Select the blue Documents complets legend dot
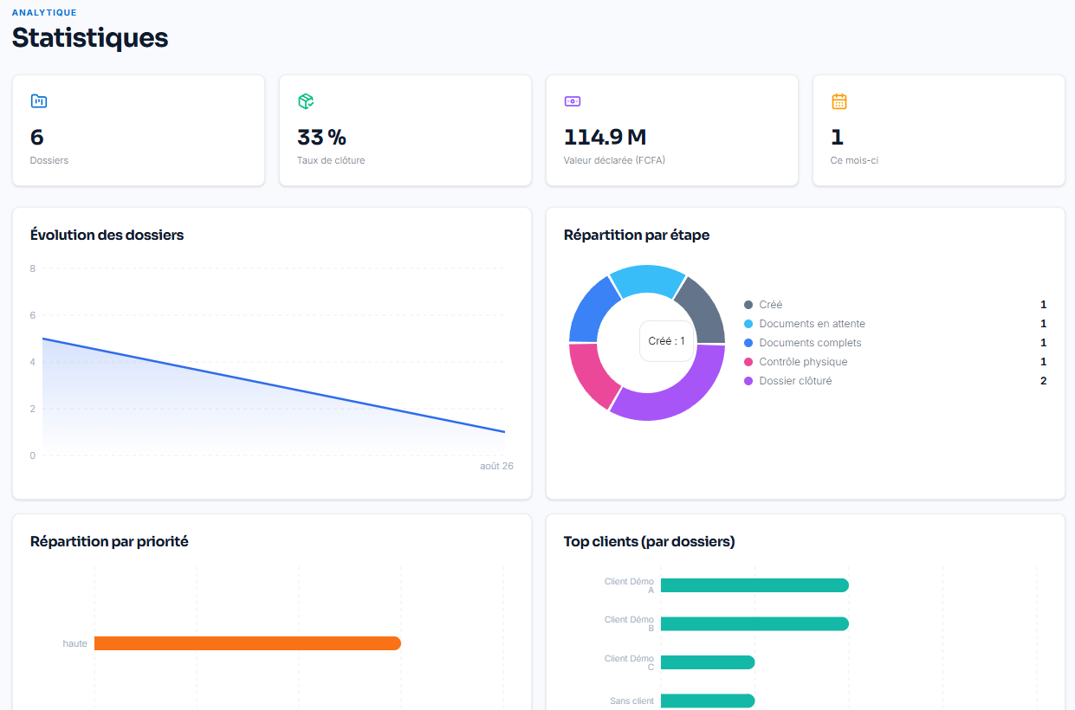 coord(748,343)
